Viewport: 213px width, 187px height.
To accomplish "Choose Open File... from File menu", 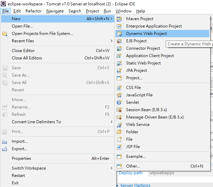I will [58, 26].
